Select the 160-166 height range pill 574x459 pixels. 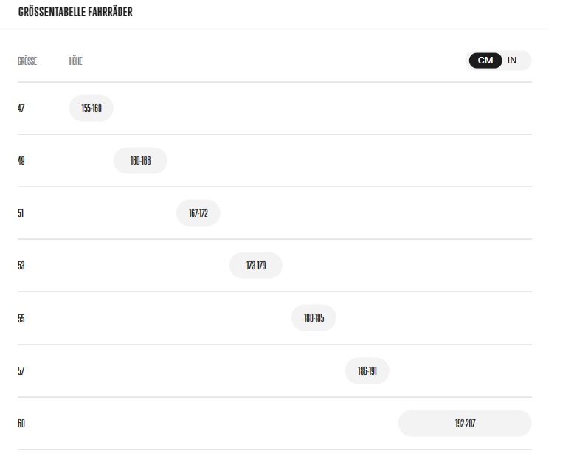(x=140, y=161)
